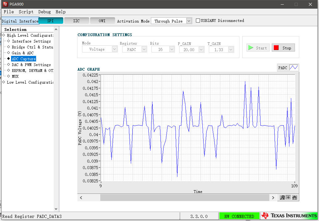319x221 pixels.
Task: Click the x-axis minimum value 9
Action: coord(101,186)
